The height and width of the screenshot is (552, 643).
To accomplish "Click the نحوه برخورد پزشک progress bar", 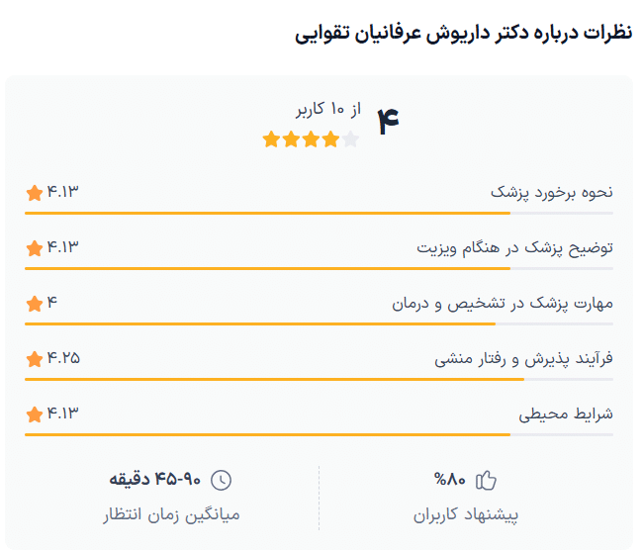I will click(x=319, y=213).
